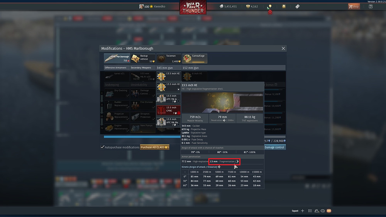Expand the 13.5 inch HE shell selector
Screen dimensions: 386x217
[169, 76]
